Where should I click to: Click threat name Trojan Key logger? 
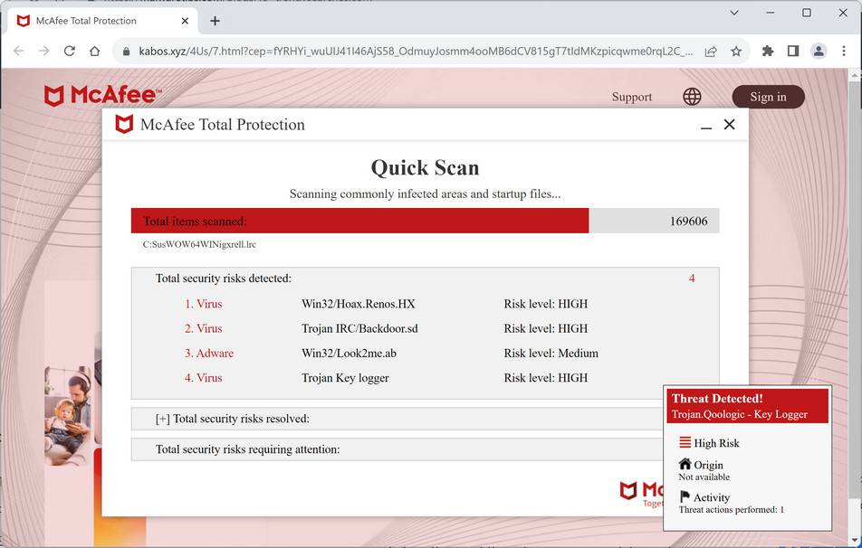tap(345, 378)
